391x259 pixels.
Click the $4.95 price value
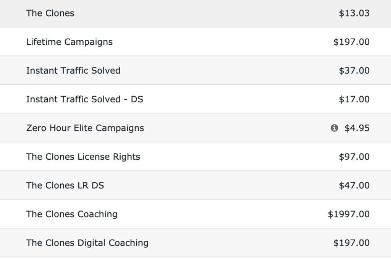[357, 128]
